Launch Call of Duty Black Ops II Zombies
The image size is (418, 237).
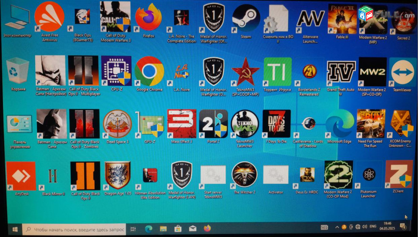(84, 124)
